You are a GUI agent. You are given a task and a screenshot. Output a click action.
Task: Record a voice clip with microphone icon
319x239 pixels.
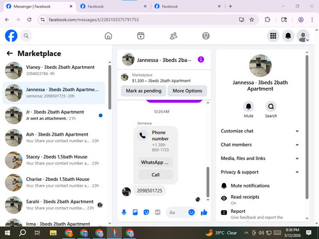[x=124, y=212]
